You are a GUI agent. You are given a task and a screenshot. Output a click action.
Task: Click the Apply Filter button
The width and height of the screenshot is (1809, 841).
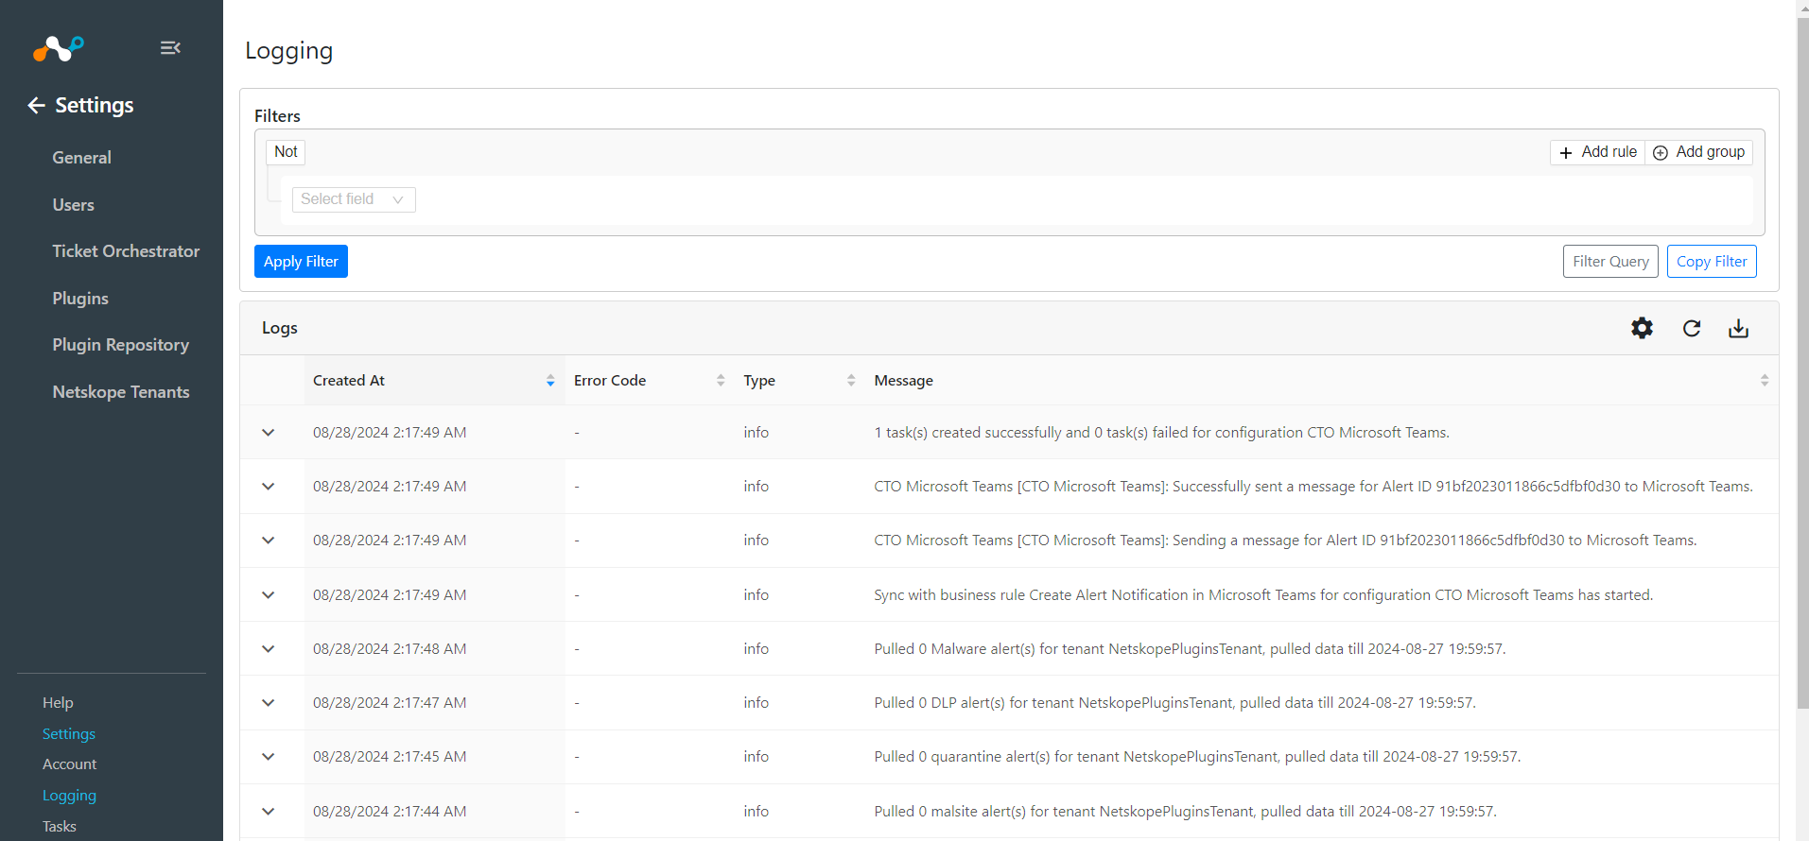pyautogui.click(x=301, y=262)
